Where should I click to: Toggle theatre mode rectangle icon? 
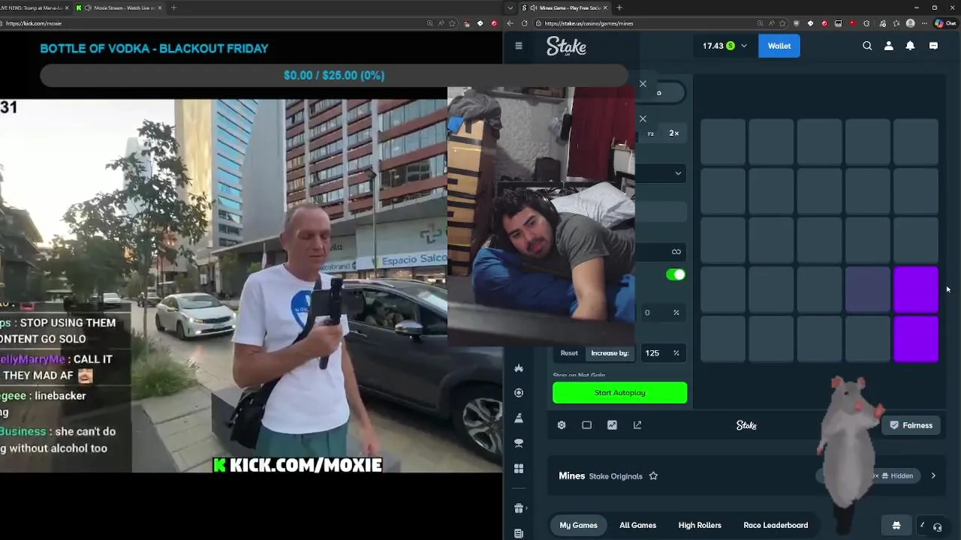pos(587,425)
